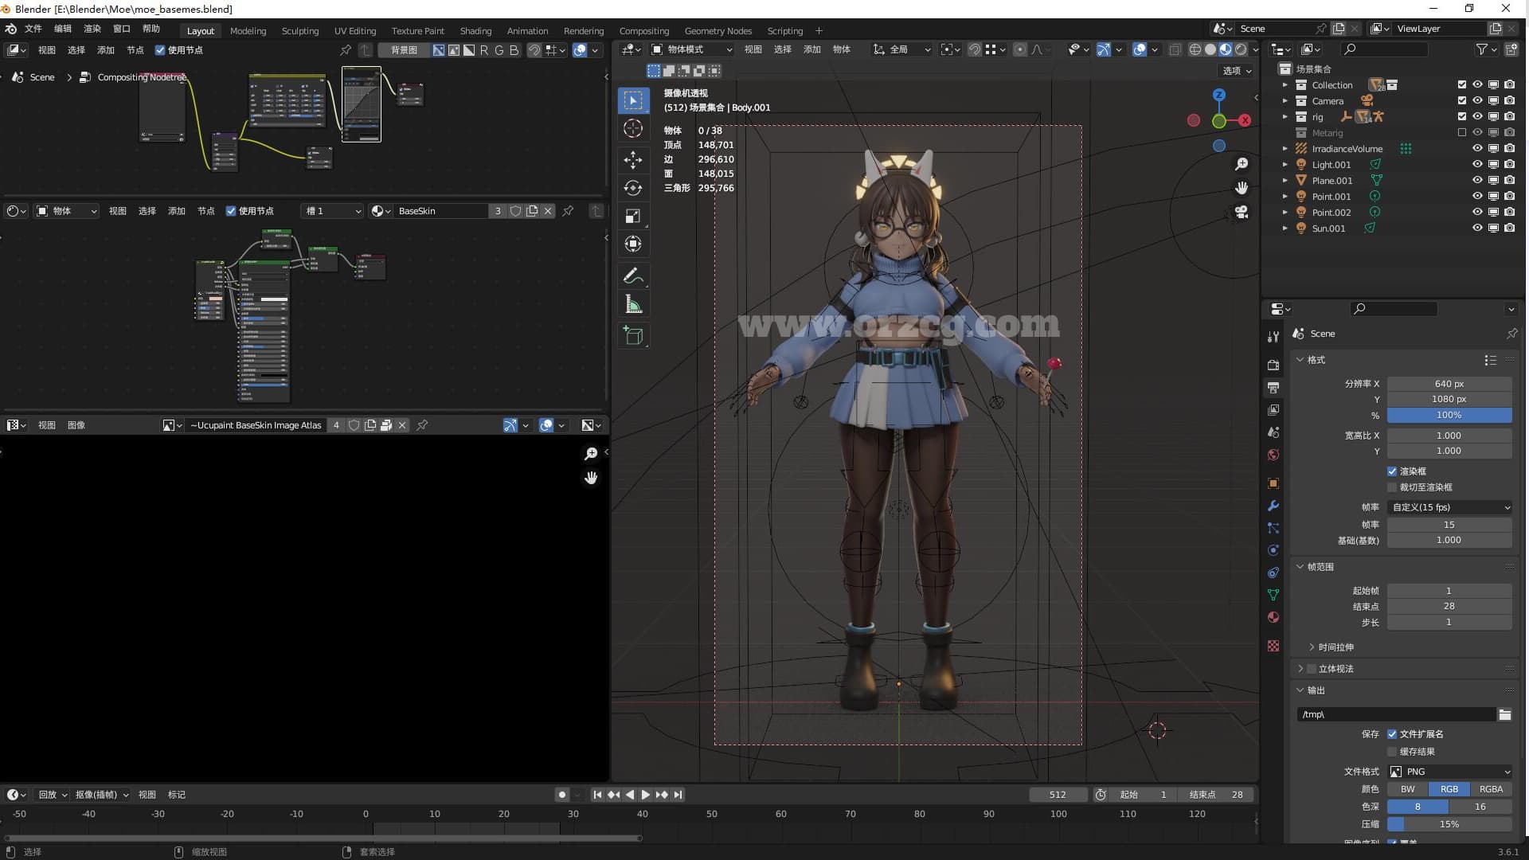Viewport: 1529px width, 860px height.
Task: Open the Geometry Nodes workspace tab
Action: point(718,31)
